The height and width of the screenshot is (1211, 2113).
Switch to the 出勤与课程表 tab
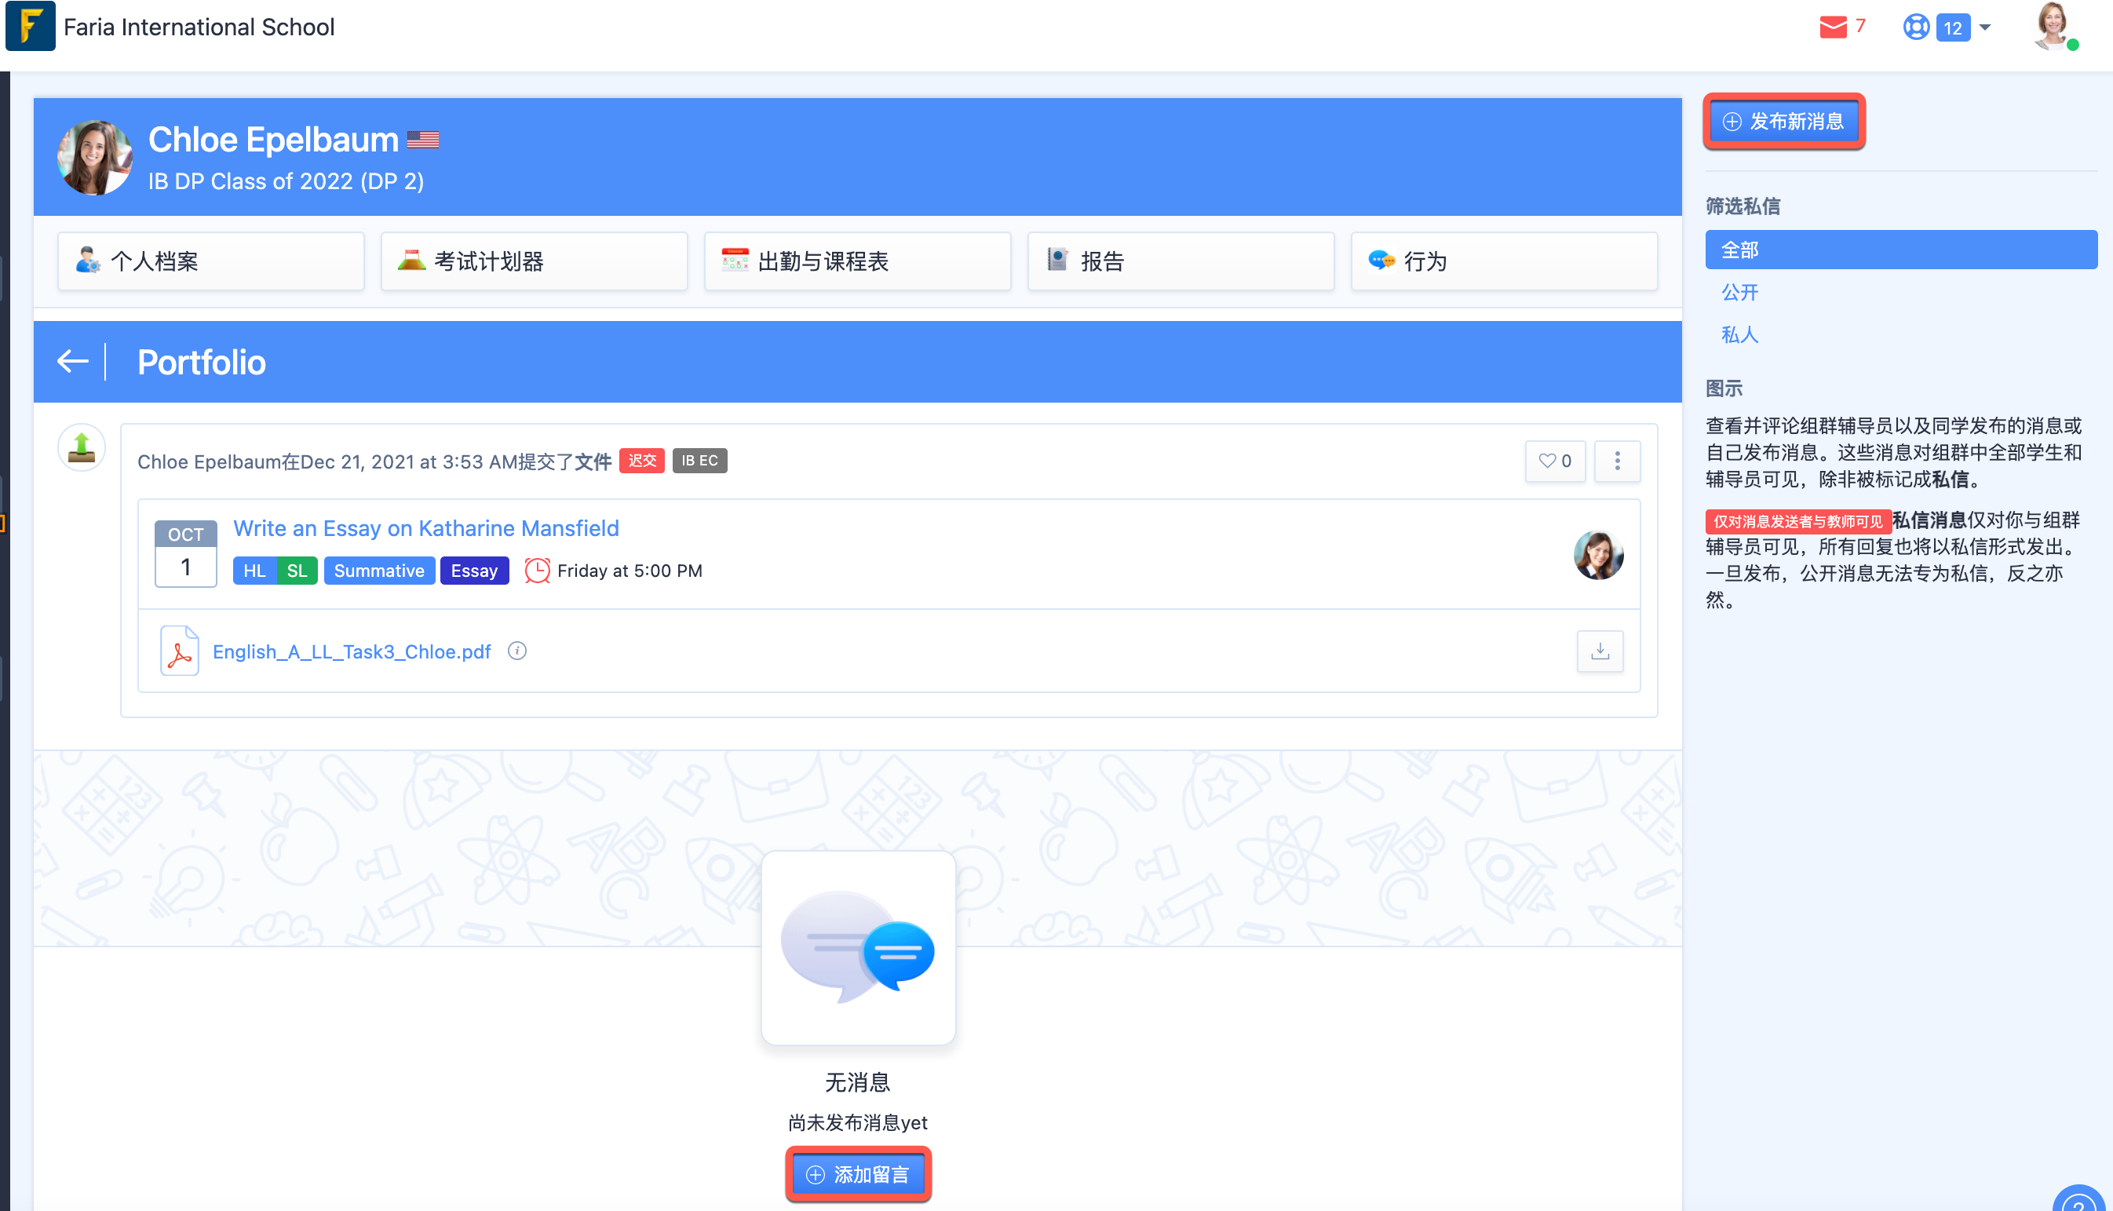857,261
